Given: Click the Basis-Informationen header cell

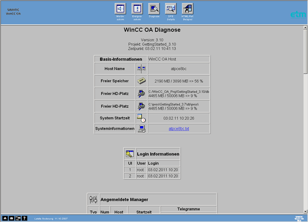Looking at the screenshot, I should 121,59.
